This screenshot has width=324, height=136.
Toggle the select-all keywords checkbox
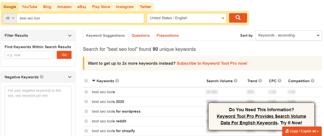pos(86,81)
